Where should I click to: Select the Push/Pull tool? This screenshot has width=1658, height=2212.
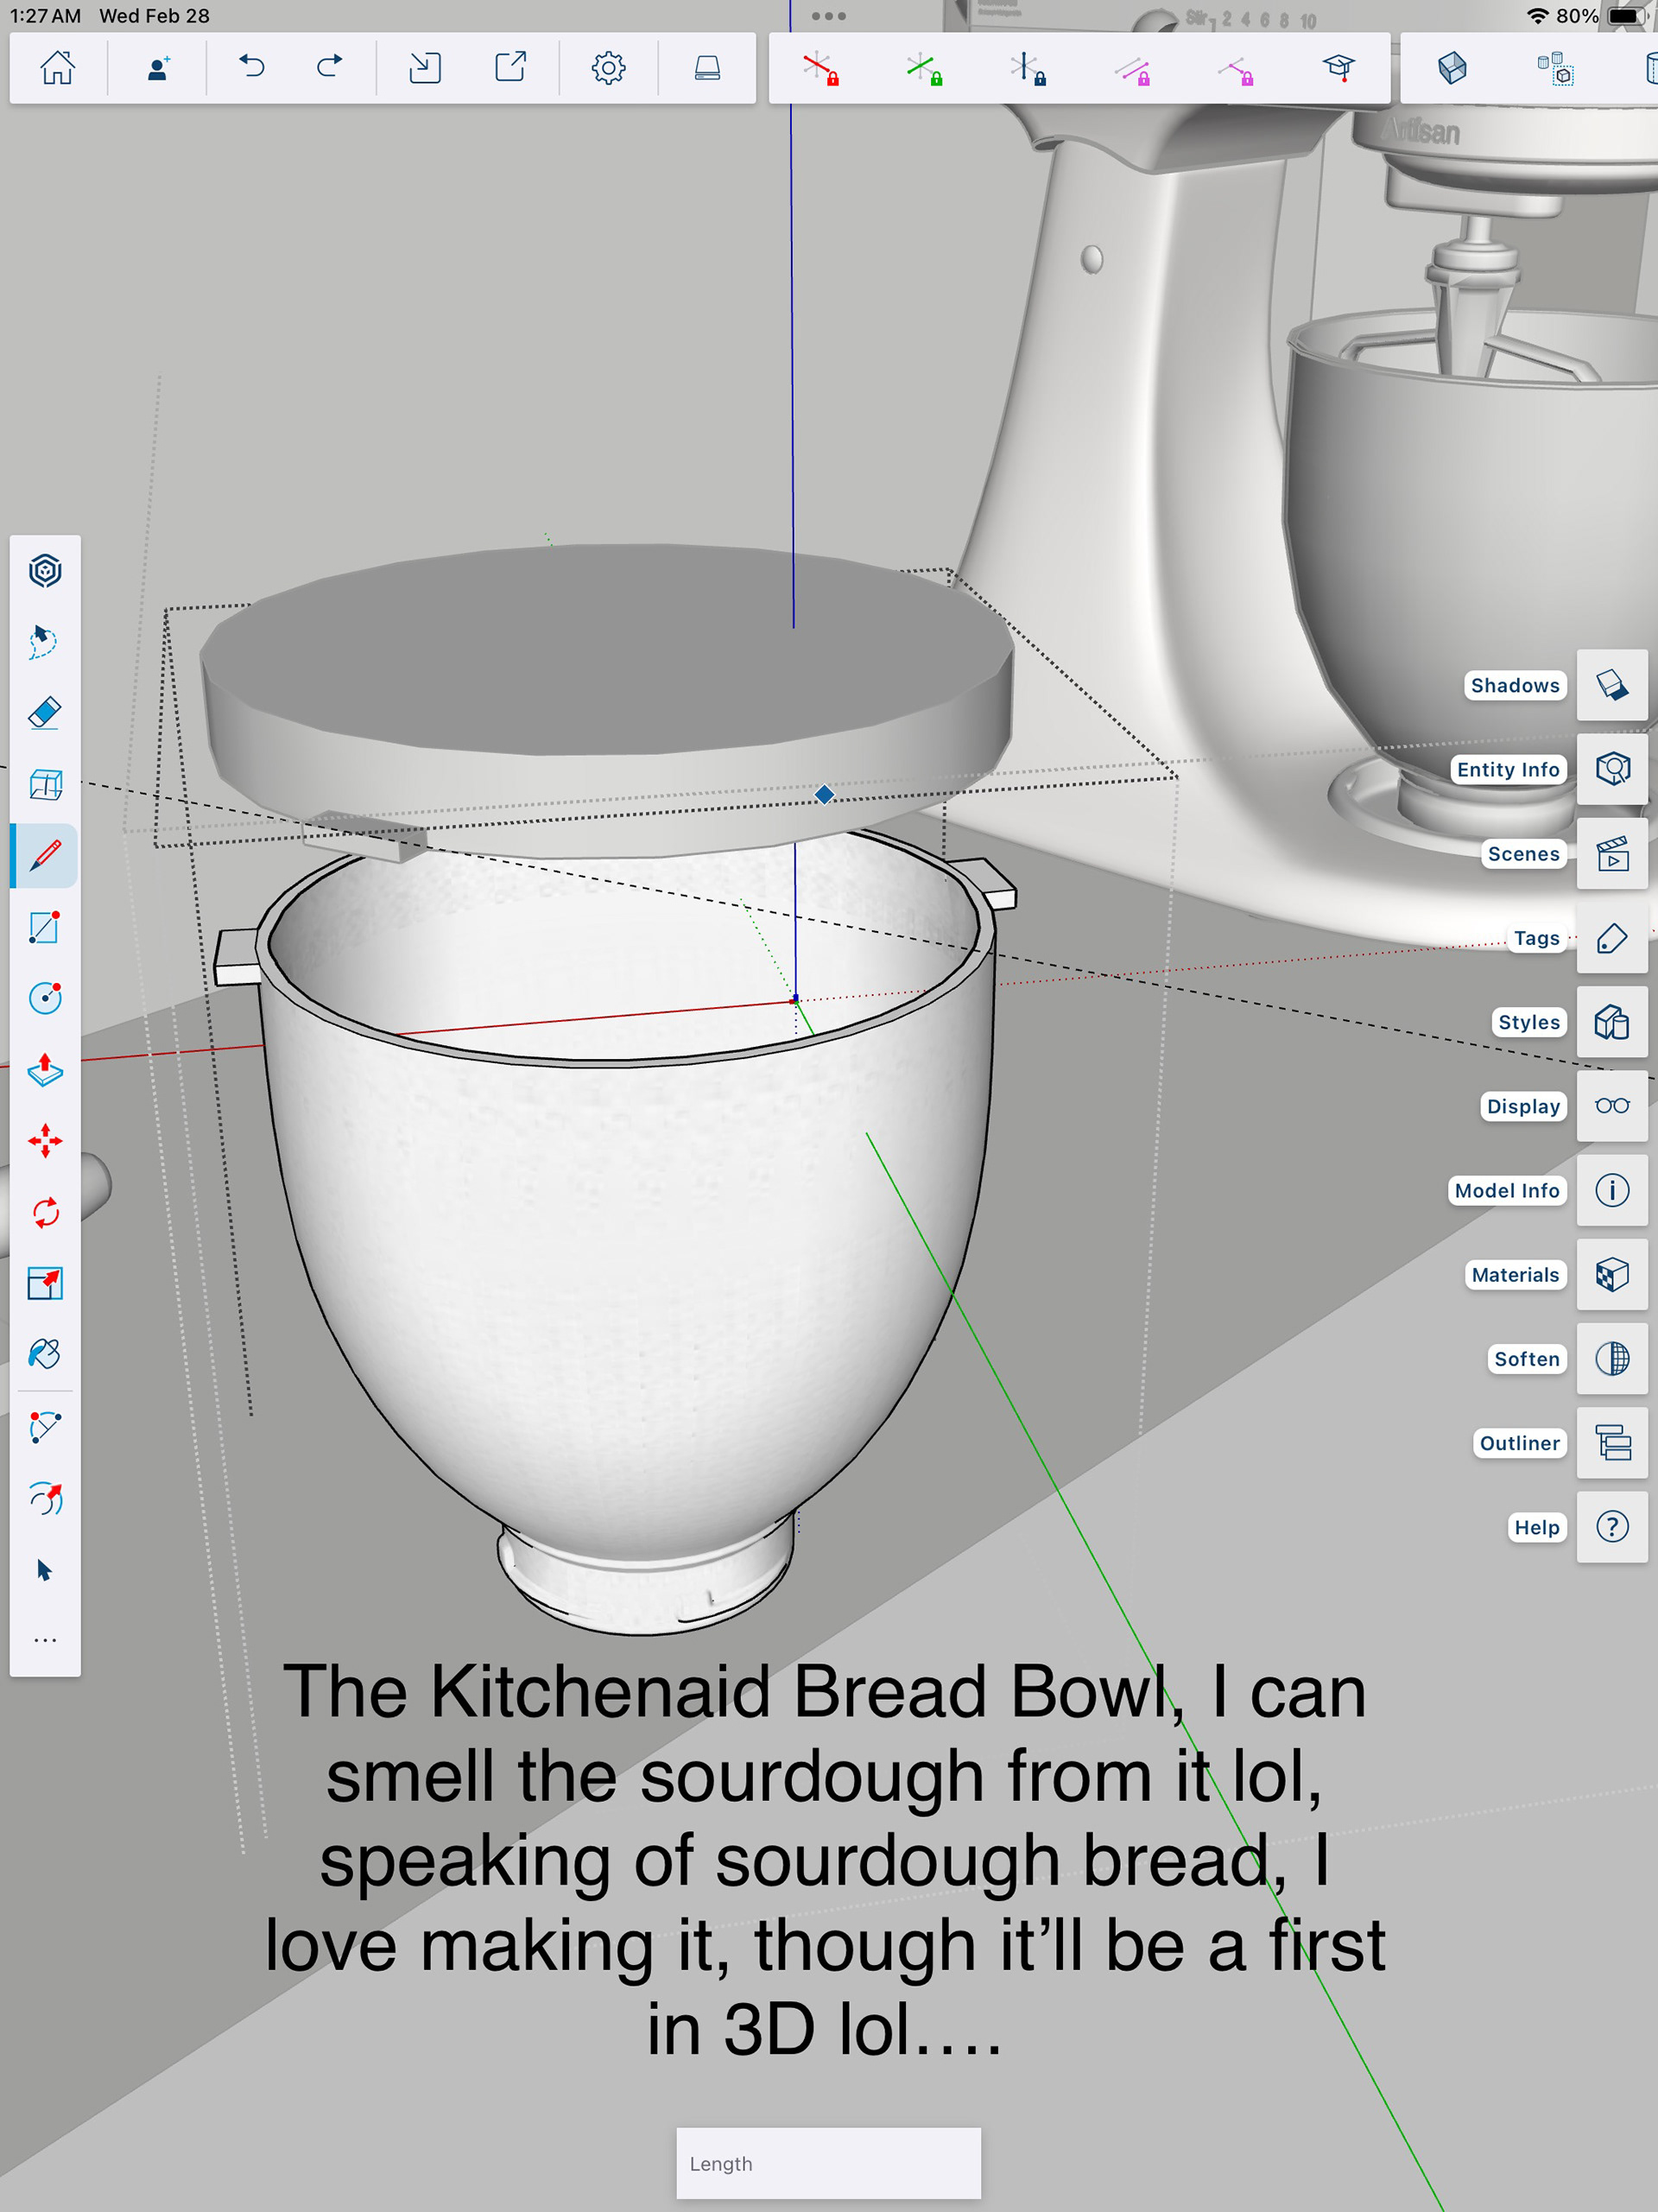tap(45, 1069)
